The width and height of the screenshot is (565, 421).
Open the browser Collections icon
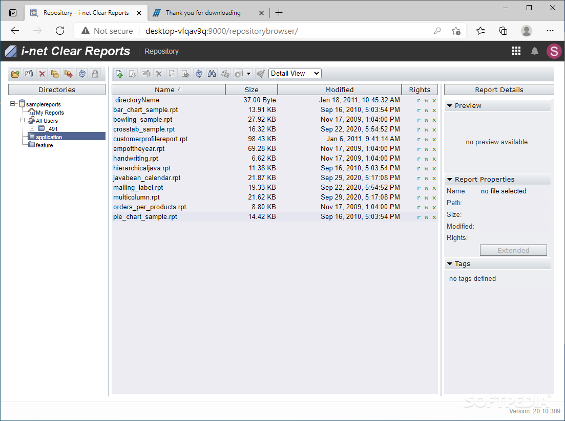coord(503,31)
